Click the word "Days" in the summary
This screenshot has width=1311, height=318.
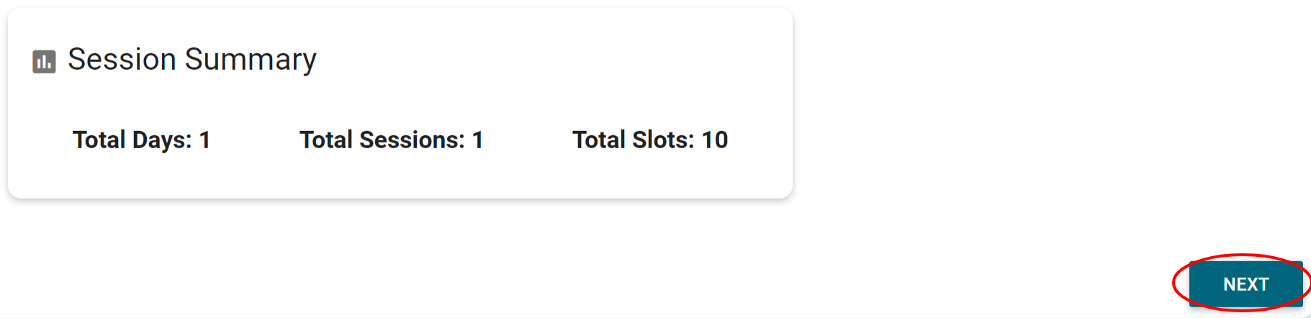pos(162,140)
